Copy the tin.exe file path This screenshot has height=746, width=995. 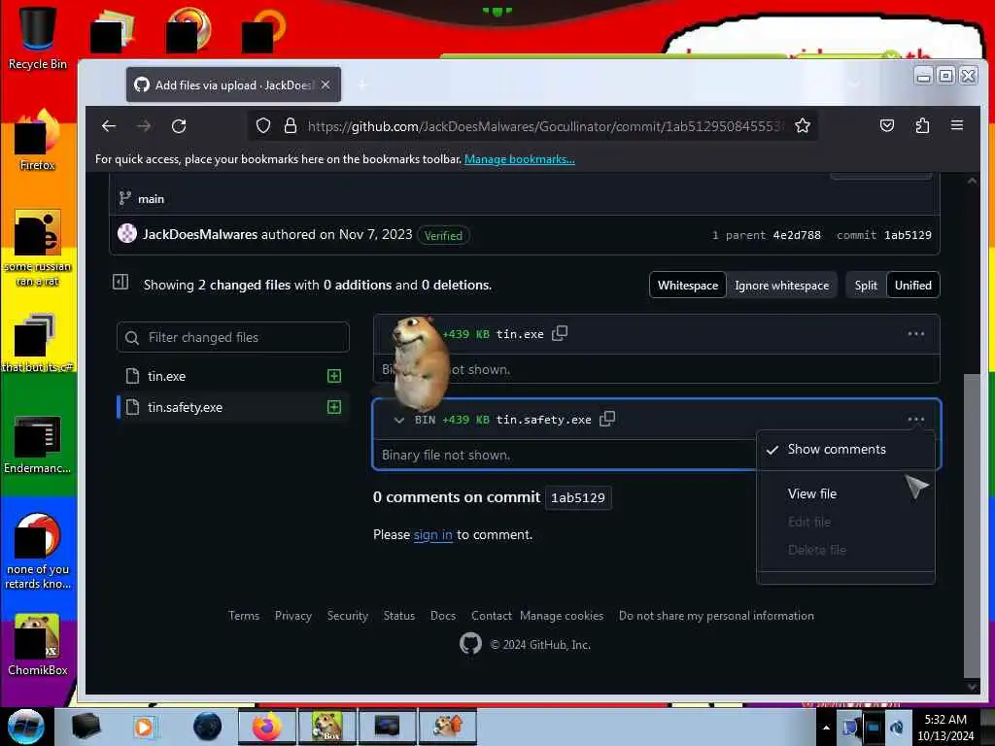point(559,334)
